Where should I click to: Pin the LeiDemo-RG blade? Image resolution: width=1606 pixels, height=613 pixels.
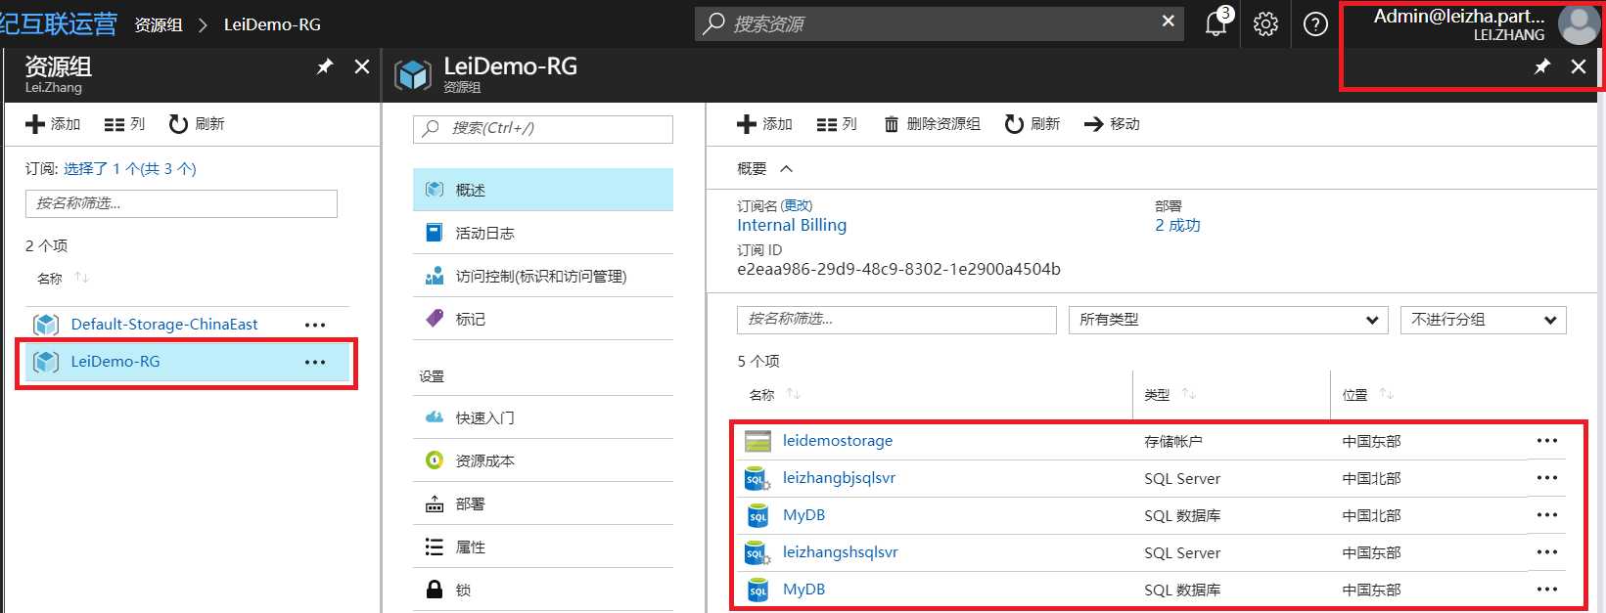click(x=1542, y=66)
